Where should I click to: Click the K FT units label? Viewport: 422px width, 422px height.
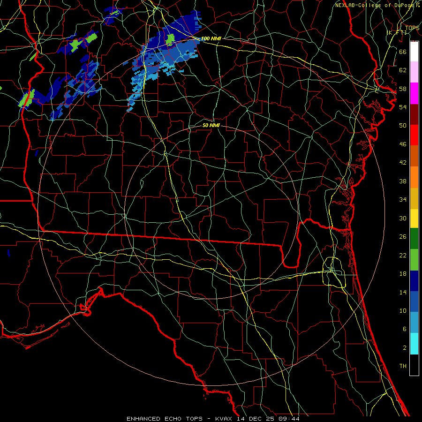[397, 32]
